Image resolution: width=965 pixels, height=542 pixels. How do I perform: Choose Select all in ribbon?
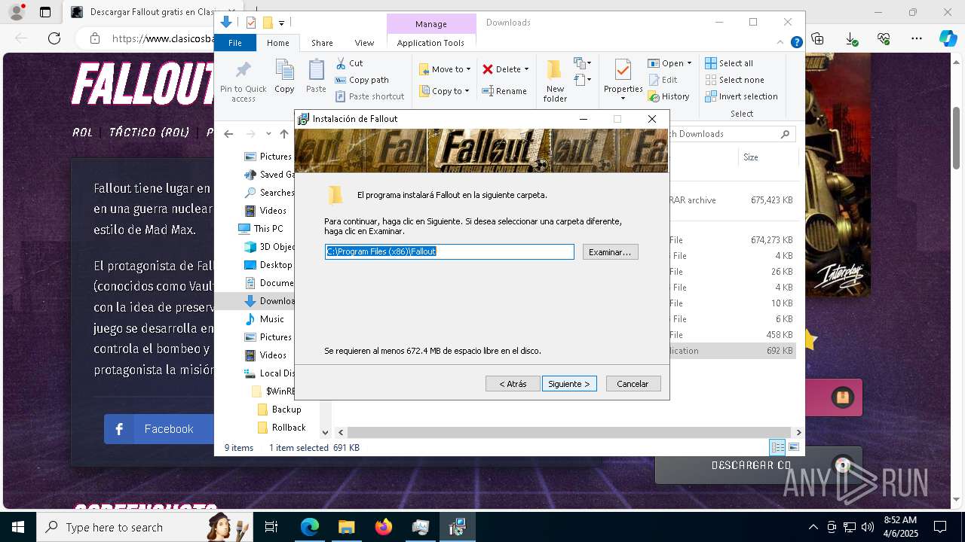point(729,63)
